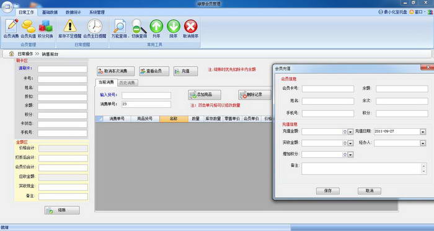
Task: Click the 零售单价 column header
Action: [232, 119]
